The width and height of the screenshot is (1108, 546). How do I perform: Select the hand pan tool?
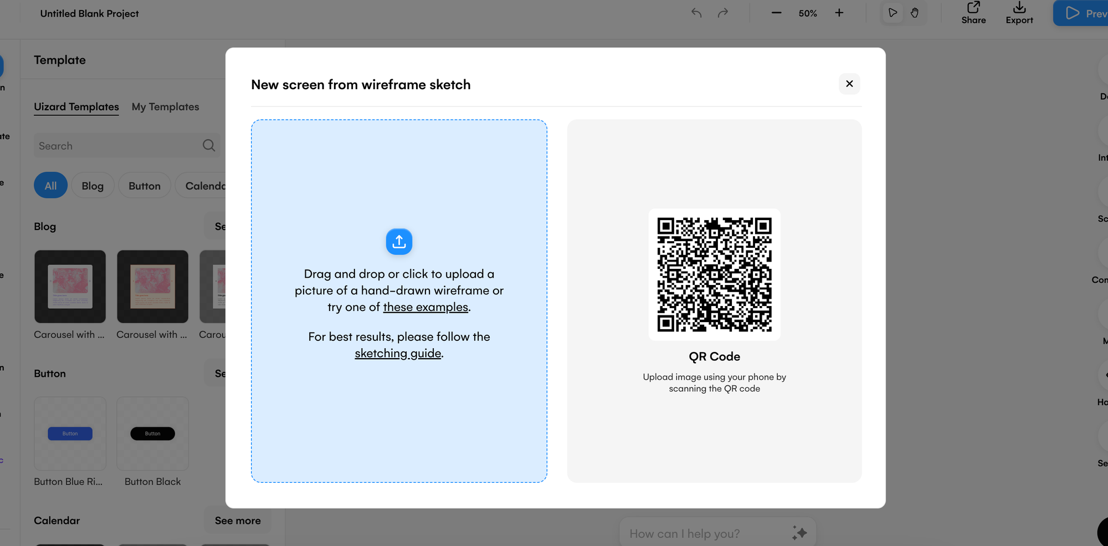pyautogui.click(x=915, y=13)
